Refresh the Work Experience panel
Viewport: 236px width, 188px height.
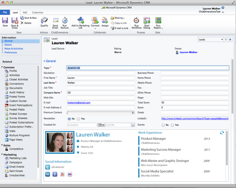pyautogui.click(x=222, y=133)
